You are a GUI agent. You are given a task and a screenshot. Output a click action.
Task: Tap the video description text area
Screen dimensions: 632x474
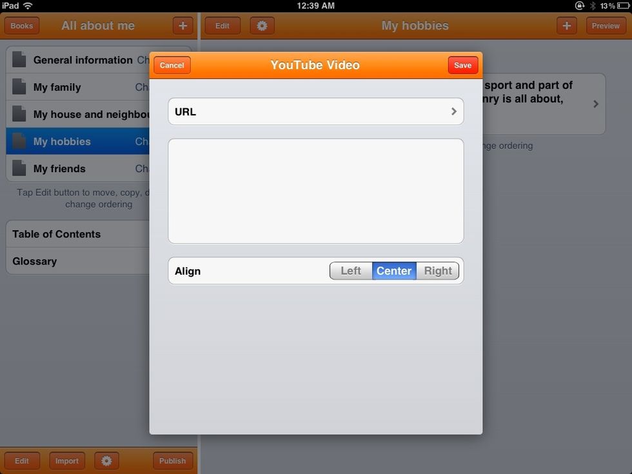pos(315,190)
